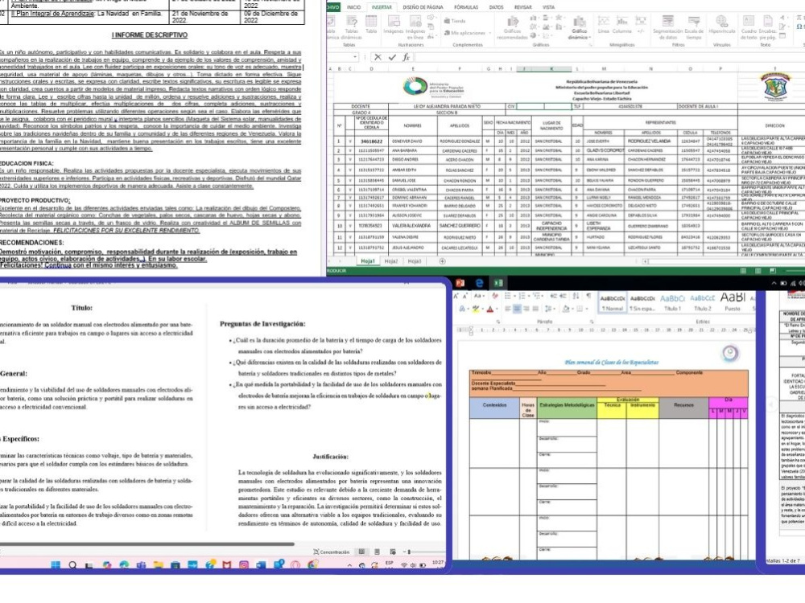Select the INSERTAR ribbon tab in Excel
The image size is (805, 603).
pyautogui.click(x=382, y=7)
